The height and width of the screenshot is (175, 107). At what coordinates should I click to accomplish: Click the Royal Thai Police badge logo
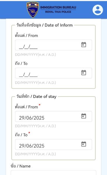coord(33,10)
